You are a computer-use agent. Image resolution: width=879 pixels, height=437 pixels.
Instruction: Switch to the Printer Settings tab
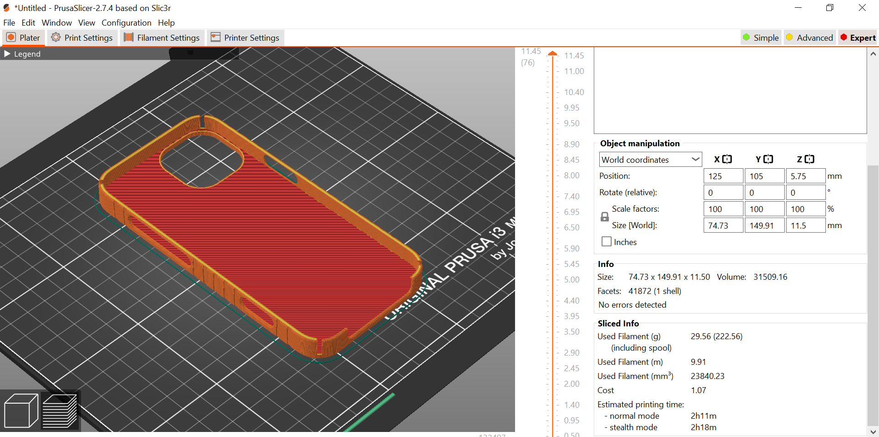pos(245,37)
